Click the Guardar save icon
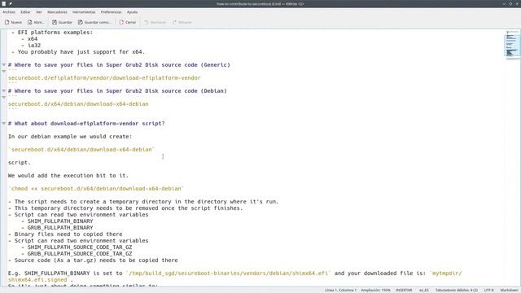The width and height of the screenshot is (521, 293). (55, 22)
